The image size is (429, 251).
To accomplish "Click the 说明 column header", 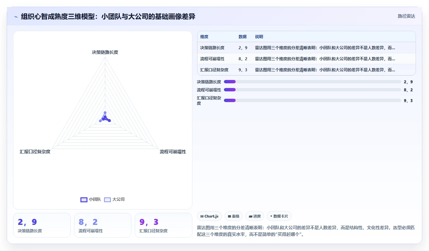I will point(259,37).
